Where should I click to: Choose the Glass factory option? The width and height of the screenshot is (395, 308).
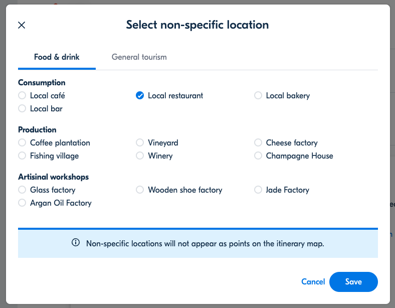(x=22, y=190)
